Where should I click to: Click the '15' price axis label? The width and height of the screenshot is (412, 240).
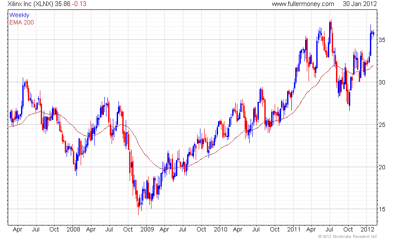tap(382, 209)
